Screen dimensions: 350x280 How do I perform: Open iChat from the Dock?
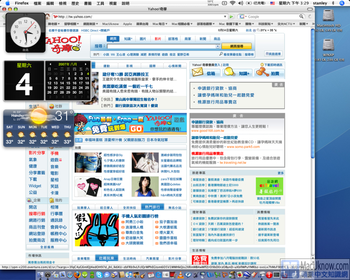107,275
